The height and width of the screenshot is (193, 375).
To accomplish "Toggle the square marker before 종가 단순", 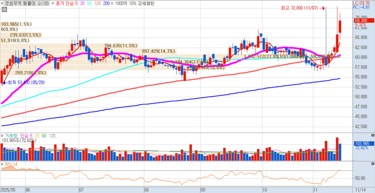I will (x=52, y=3).
